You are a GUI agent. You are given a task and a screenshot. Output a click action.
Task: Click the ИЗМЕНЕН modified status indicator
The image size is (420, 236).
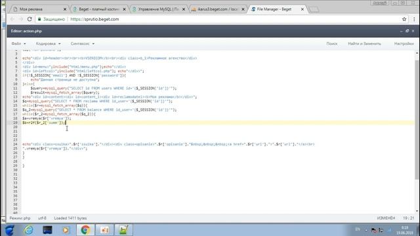tap(386, 218)
